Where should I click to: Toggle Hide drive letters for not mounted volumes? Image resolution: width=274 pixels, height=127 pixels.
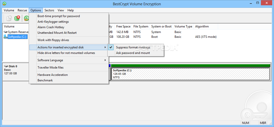69,53
